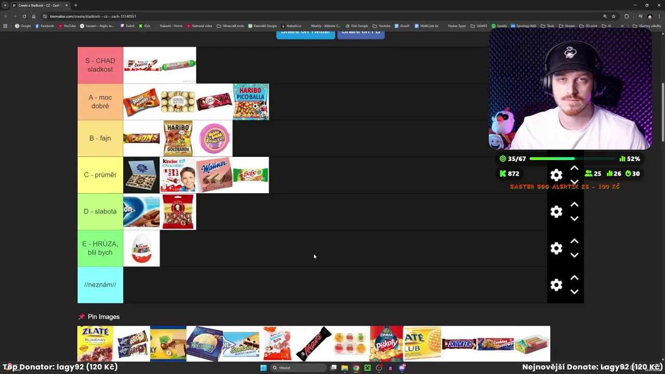Move D - slabota row down
The width and height of the screenshot is (665, 374).
(x=574, y=219)
